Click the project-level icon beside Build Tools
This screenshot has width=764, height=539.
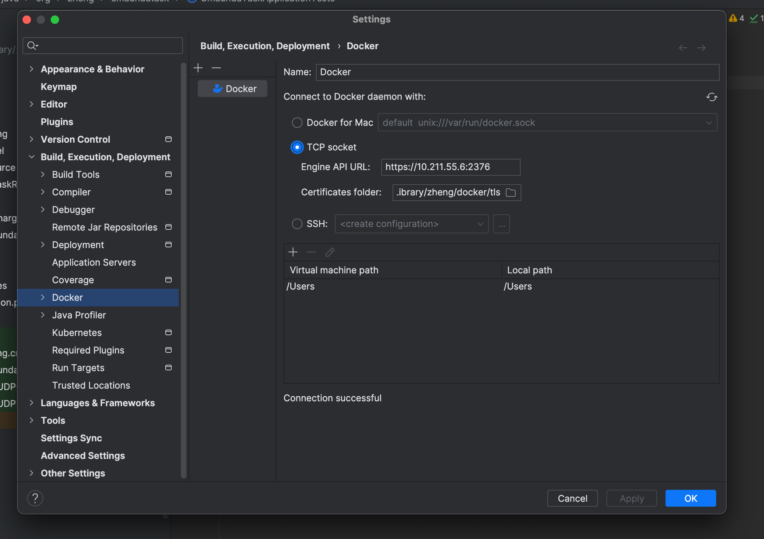(x=168, y=175)
